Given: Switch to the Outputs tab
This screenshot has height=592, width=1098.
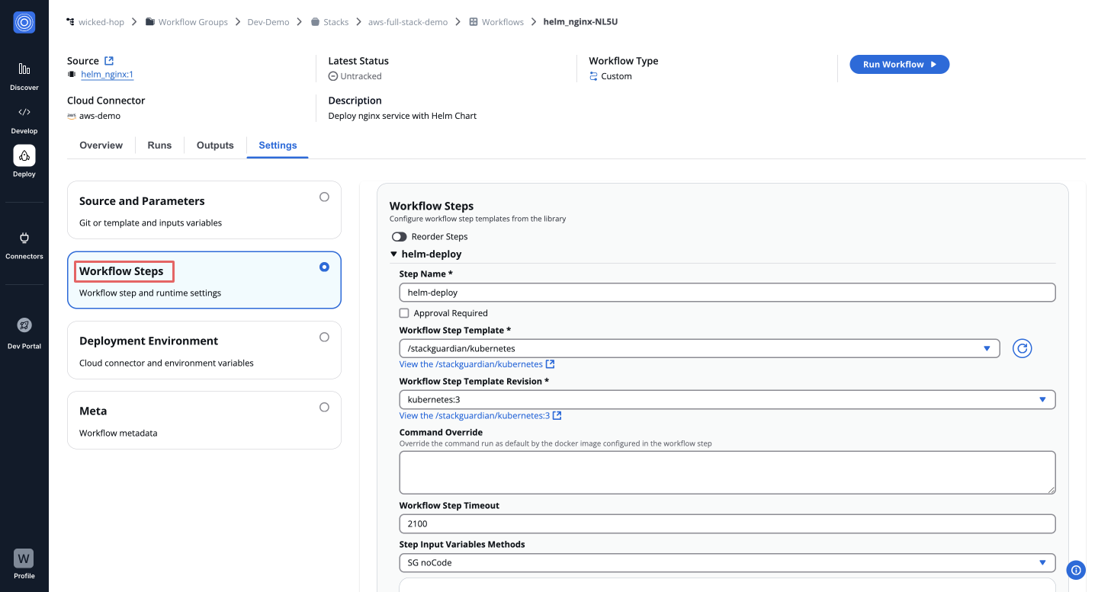Looking at the screenshot, I should pos(215,145).
